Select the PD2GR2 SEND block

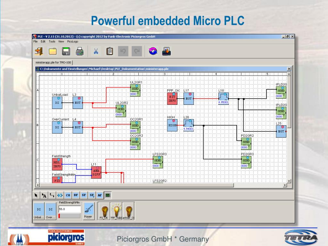[x=246, y=144]
